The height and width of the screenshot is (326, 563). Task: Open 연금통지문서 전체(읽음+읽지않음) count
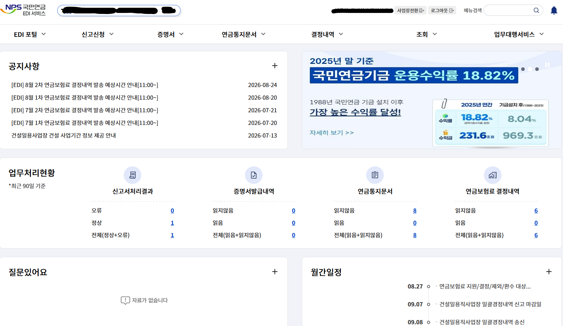(415, 235)
